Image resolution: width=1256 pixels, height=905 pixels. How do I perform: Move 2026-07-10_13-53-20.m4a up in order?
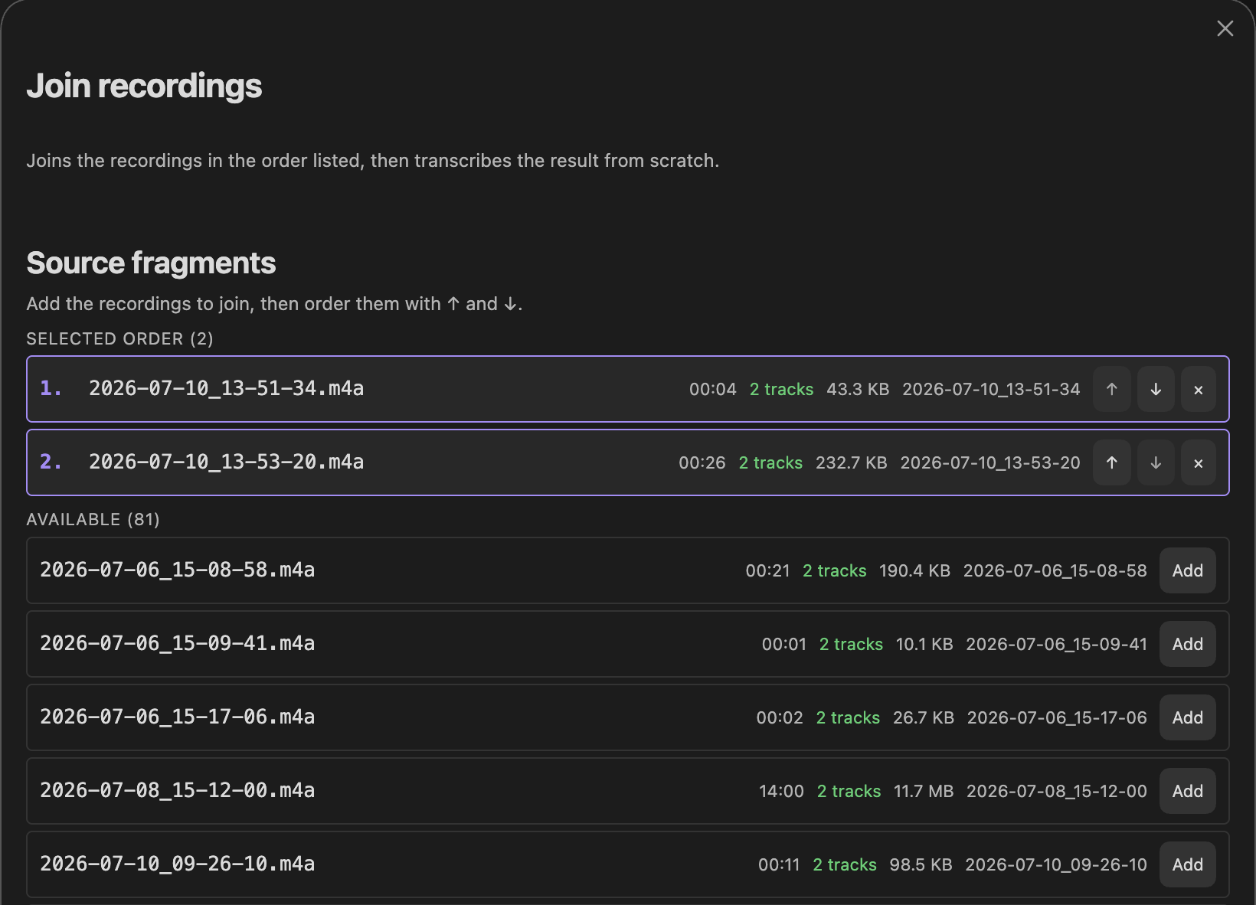pyautogui.click(x=1112, y=462)
